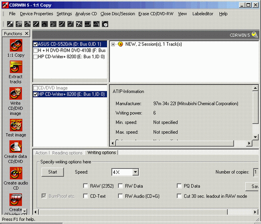
Task: Click the fourth toolbar icon with a pen stroke
Action: click(x=36, y=24)
